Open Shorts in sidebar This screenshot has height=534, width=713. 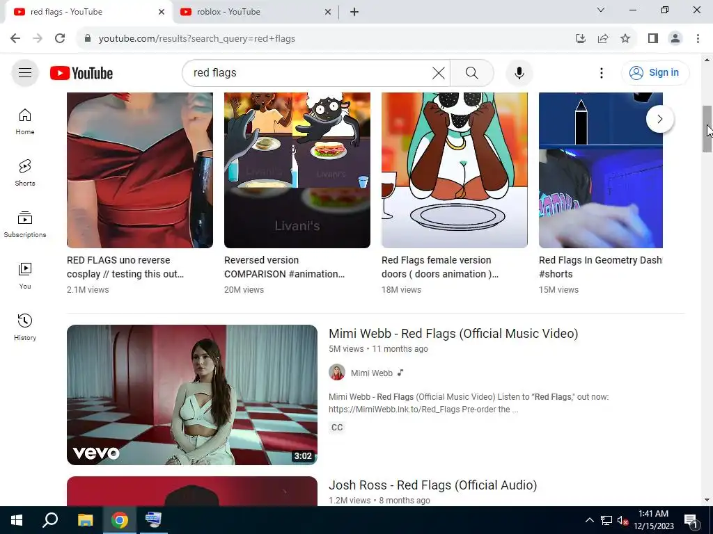coord(25,173)
